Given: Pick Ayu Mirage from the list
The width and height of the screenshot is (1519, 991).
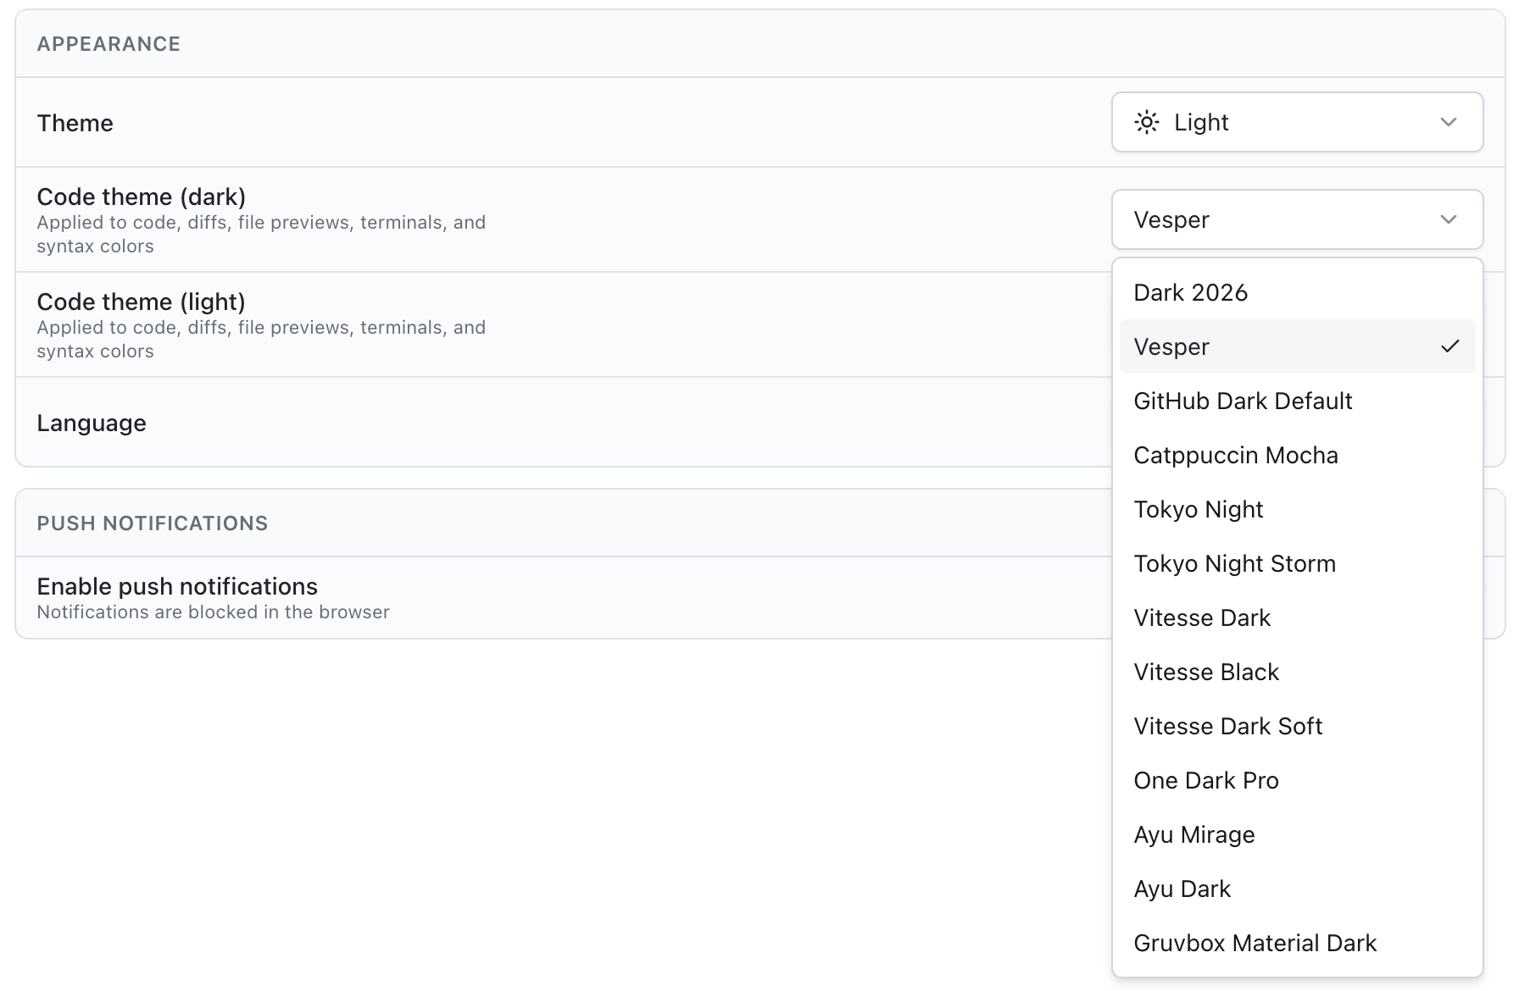Looking at the screenshot, I should coord(1194,835).
